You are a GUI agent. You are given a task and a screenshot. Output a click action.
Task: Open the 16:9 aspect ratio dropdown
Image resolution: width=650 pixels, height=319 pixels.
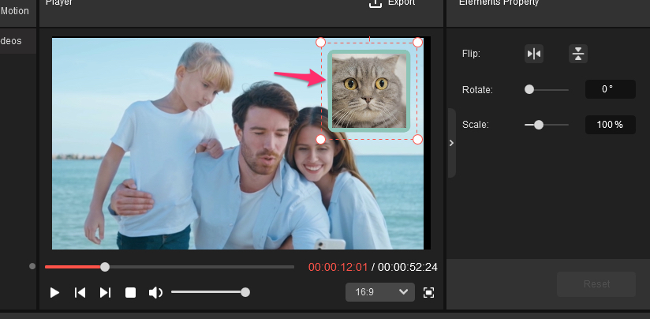(x=379, y=292)
